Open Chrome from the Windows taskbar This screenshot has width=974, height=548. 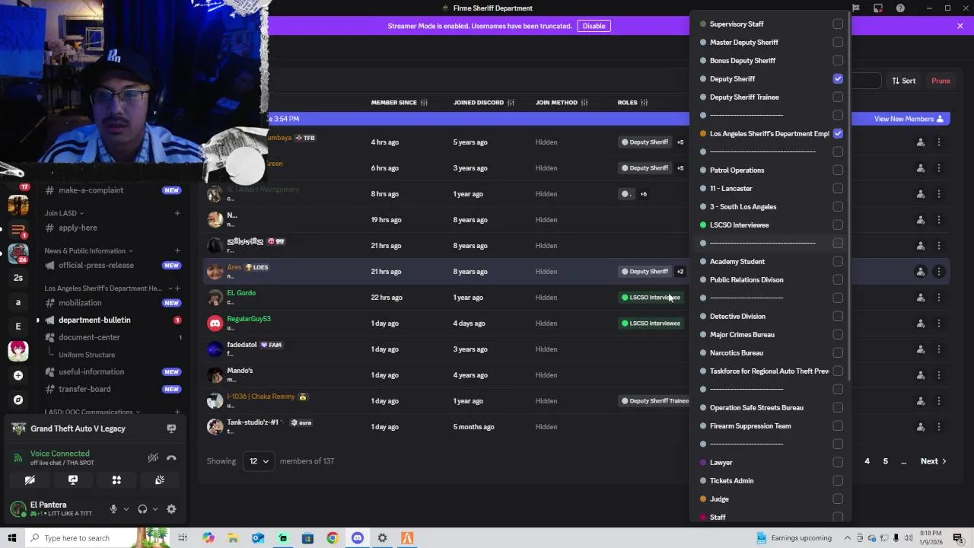(333, 538)
